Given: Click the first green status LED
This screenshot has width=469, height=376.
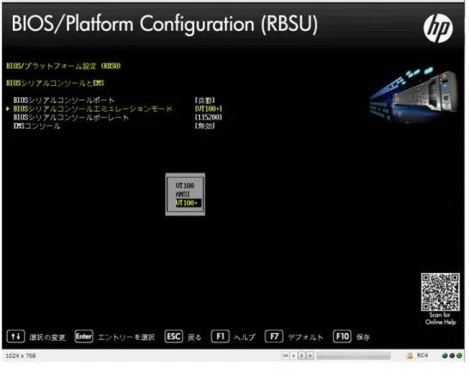Looking at the screenshot, I should (445, 355).
